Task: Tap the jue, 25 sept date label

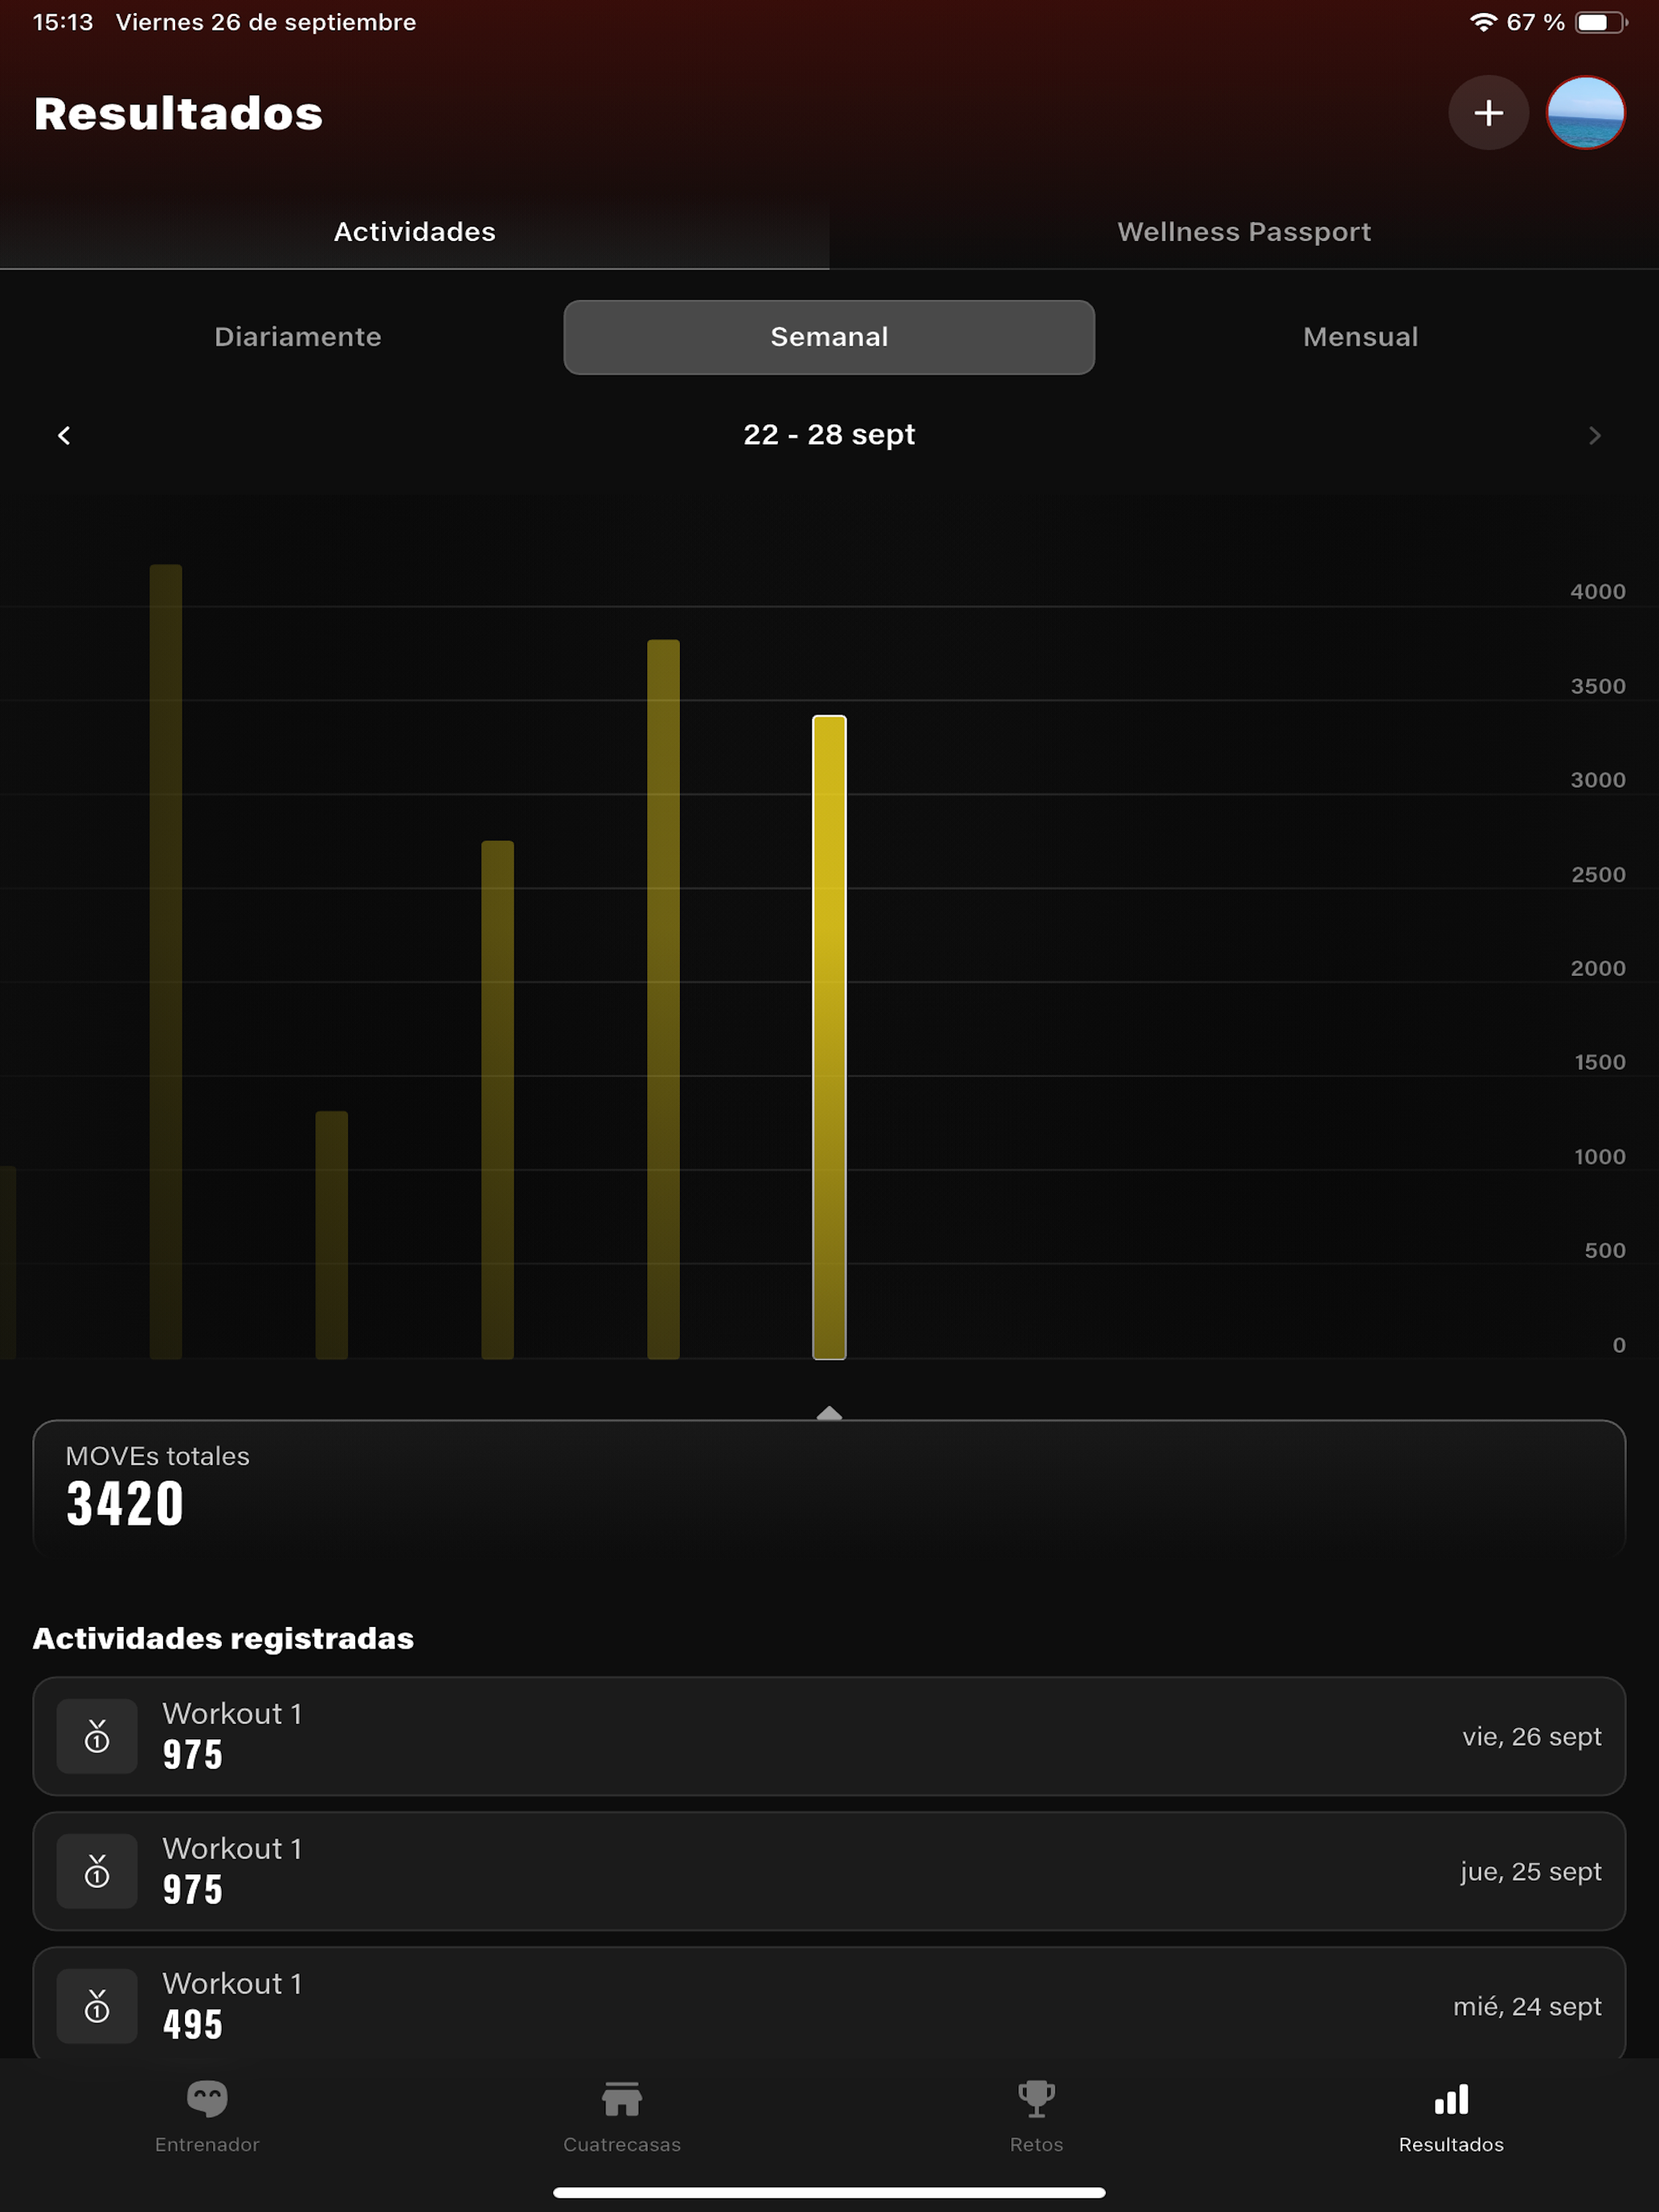Action: point(1530,1871)
